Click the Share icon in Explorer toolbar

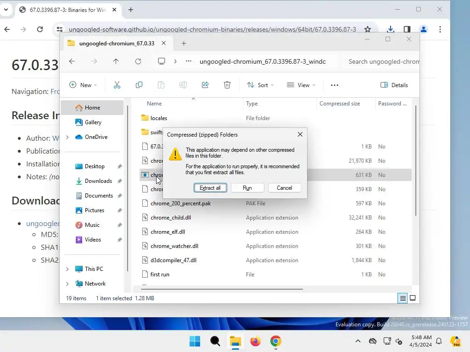pos(205,85)
